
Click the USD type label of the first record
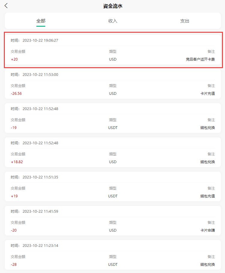113,59
